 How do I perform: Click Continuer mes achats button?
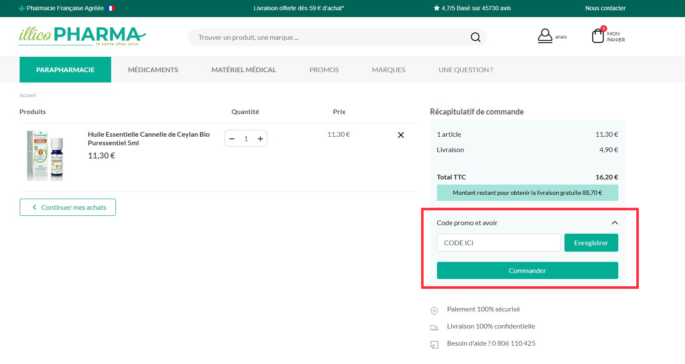68,207
